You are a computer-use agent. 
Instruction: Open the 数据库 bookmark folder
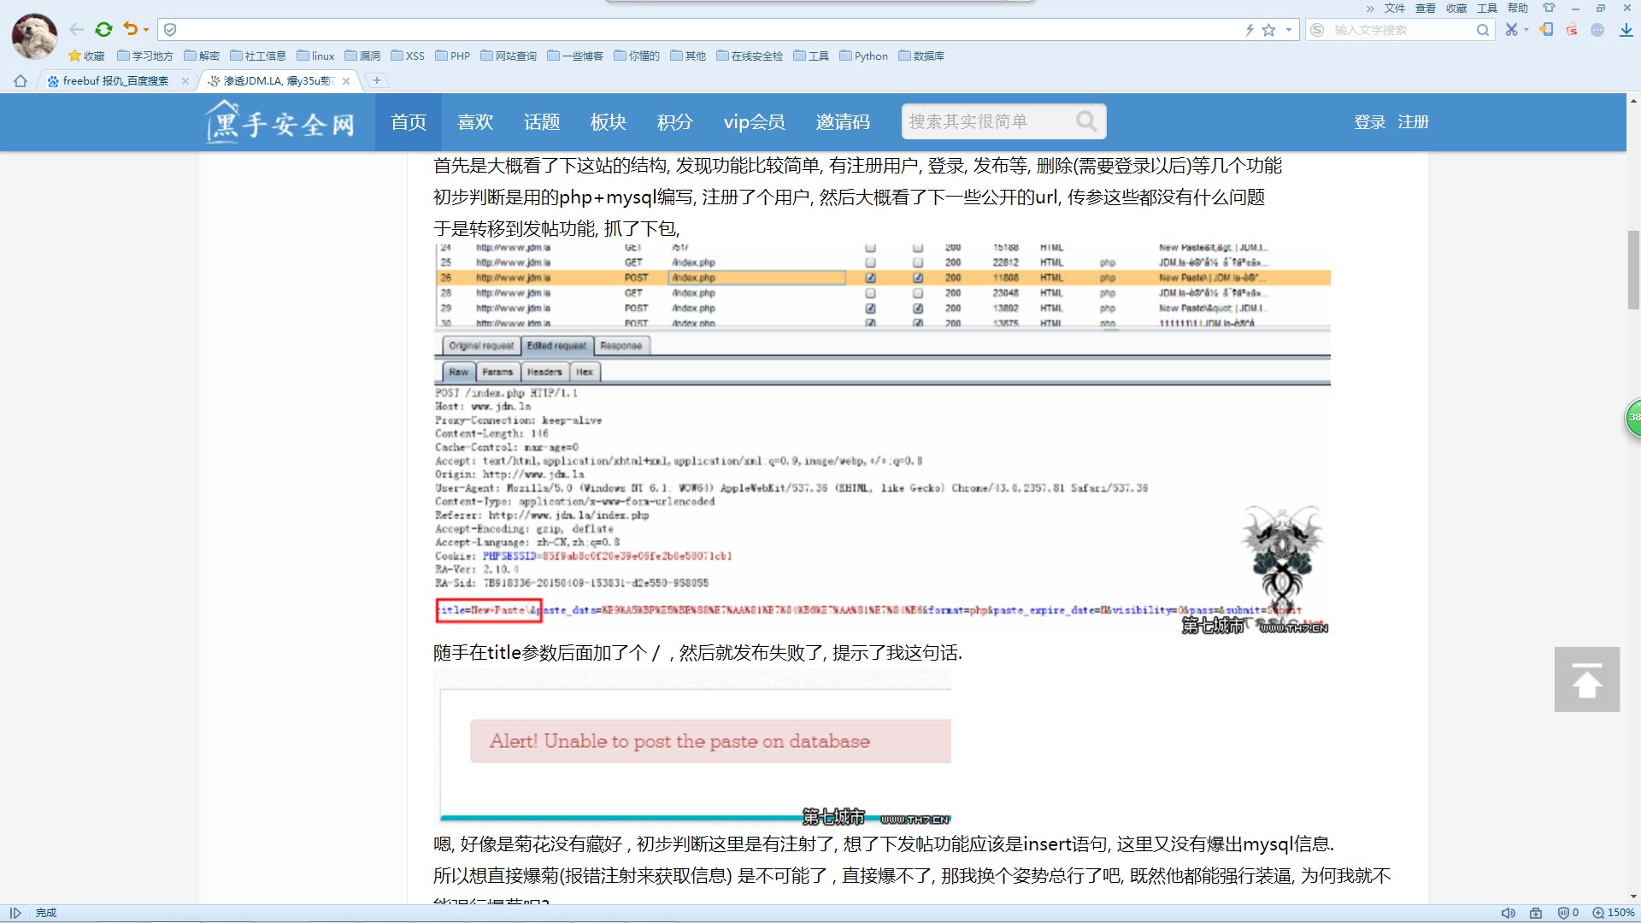921,56
